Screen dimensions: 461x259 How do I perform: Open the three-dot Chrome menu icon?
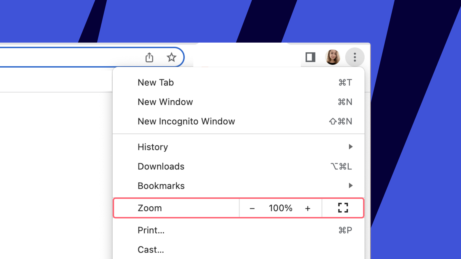[x=355, y=57]
